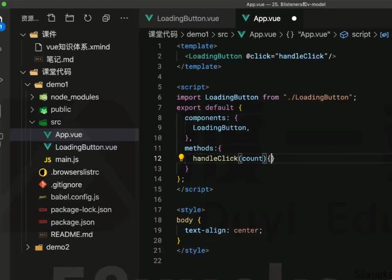
Task: Collapse the 课堂代码 folder
Action: [x=23, y=72]
